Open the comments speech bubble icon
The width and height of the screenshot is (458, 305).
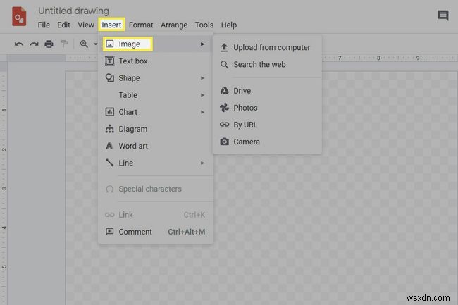pos(442,15)
